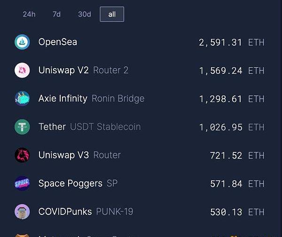
Task: Click the Uniswap V3 dark unicorn icon
Action: [x=22, y=155]
